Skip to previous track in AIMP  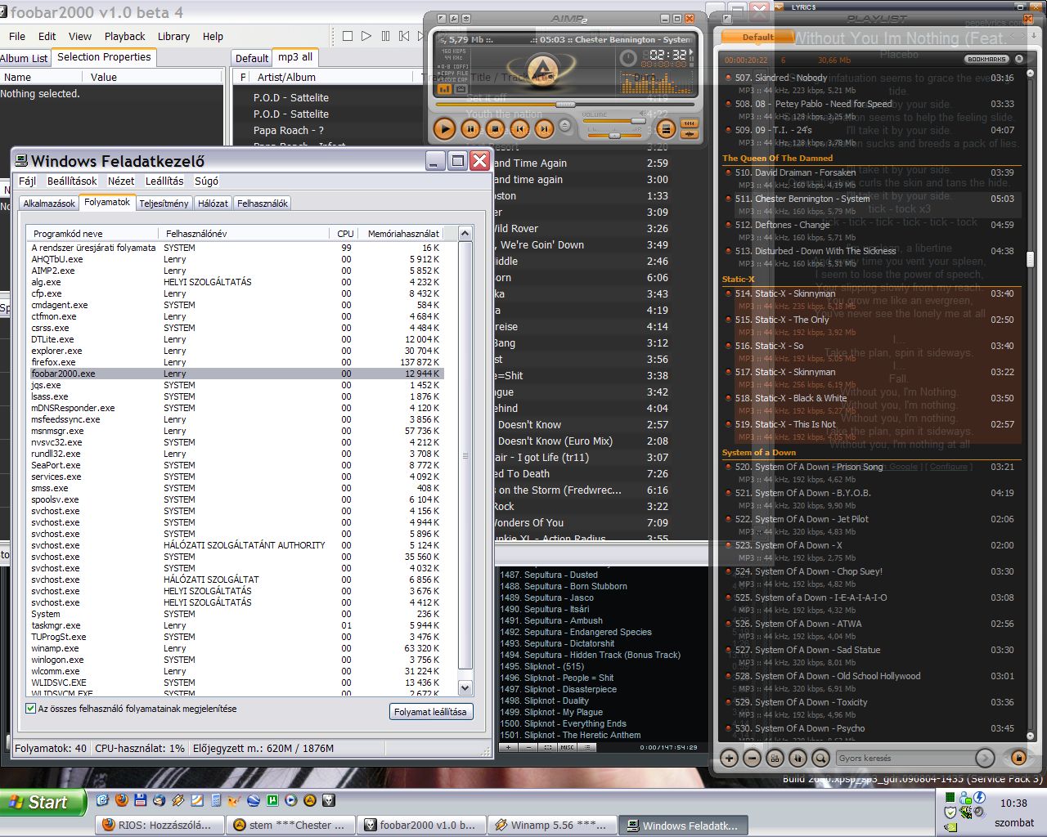[519, 129]
